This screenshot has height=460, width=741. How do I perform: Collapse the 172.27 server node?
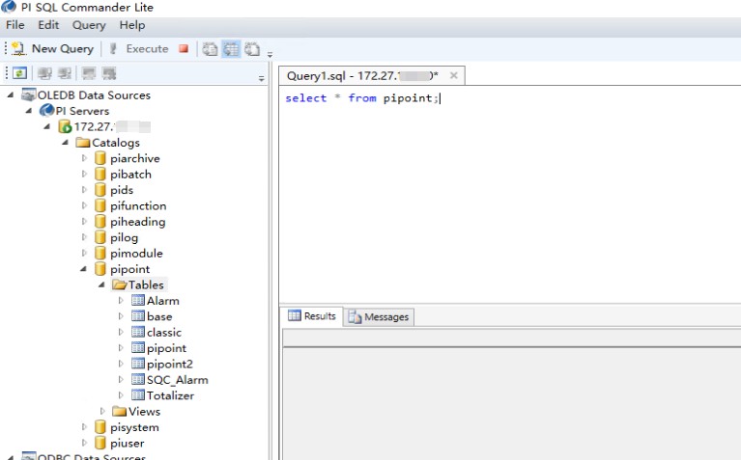point(46,126)
